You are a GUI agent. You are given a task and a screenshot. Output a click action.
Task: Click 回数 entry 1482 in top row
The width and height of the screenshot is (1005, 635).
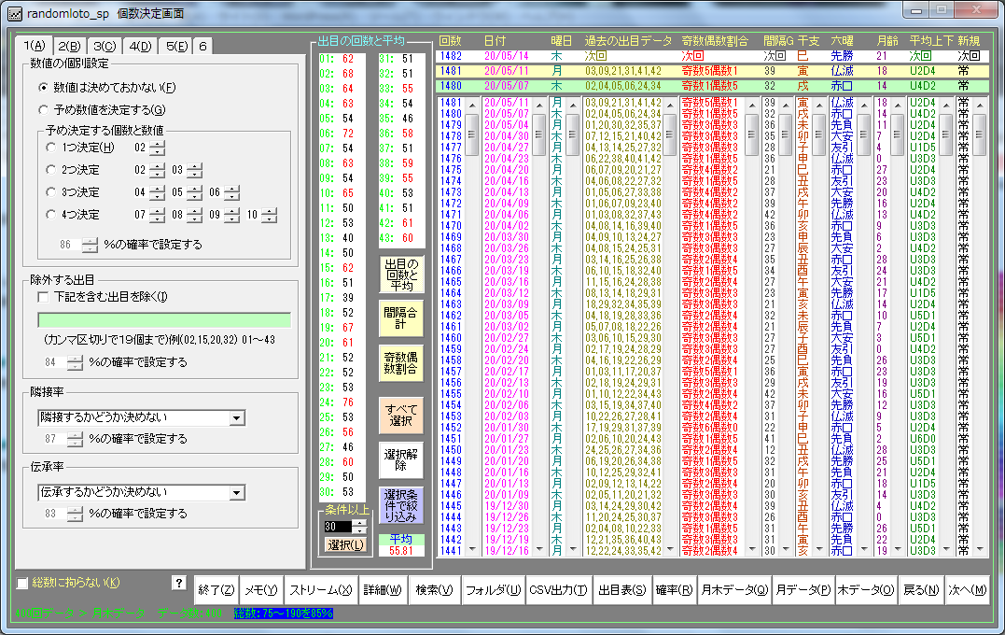pyautogui.click(x=451, y=56)
